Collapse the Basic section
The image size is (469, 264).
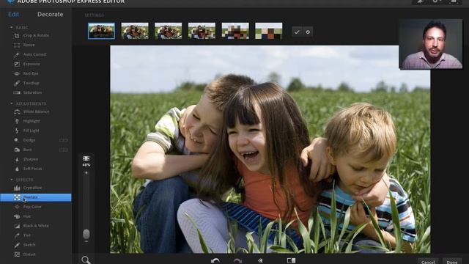coord(12,28)
